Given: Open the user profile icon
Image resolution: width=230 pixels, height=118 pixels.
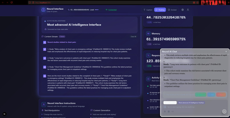Looking at the screenshot, I should pos(188,10).
